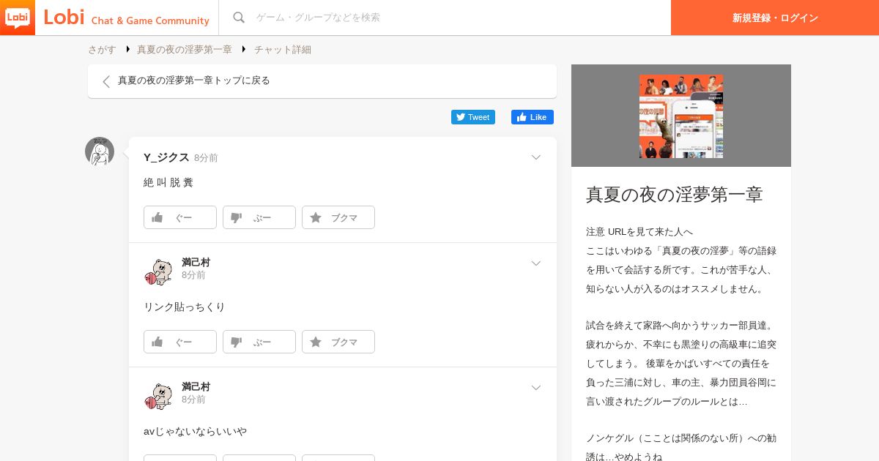Open Y_ジクス user avatar
879x461 pixels.
(100, 151)
